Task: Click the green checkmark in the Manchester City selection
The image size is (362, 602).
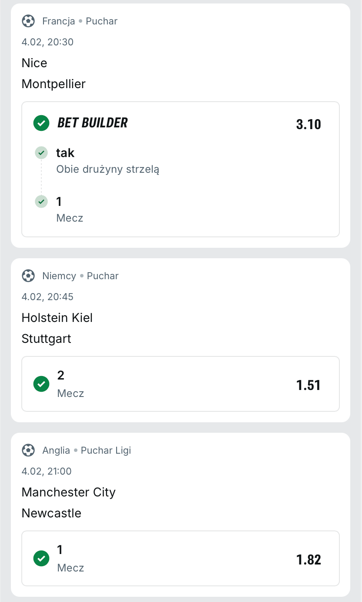Action: 41,558
